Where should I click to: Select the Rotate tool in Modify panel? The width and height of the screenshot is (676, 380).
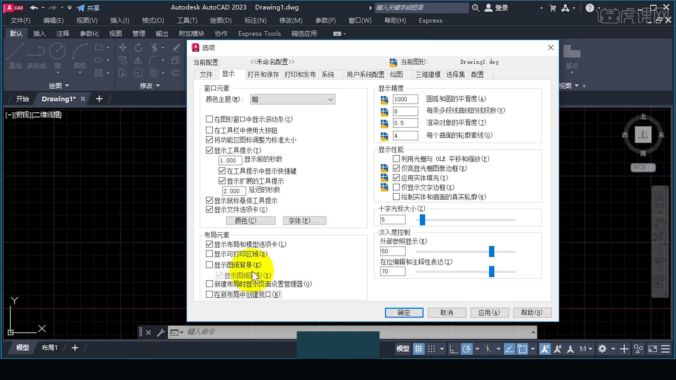(x=138, y=47)
